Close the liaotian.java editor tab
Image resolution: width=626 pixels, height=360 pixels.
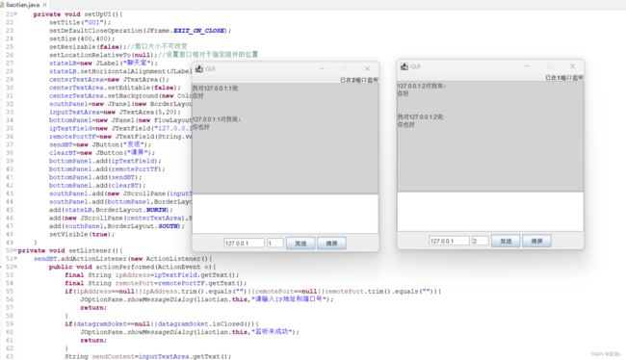tap(44, 5)
